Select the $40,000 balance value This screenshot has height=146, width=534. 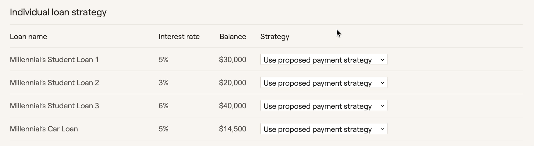[233, 106]
